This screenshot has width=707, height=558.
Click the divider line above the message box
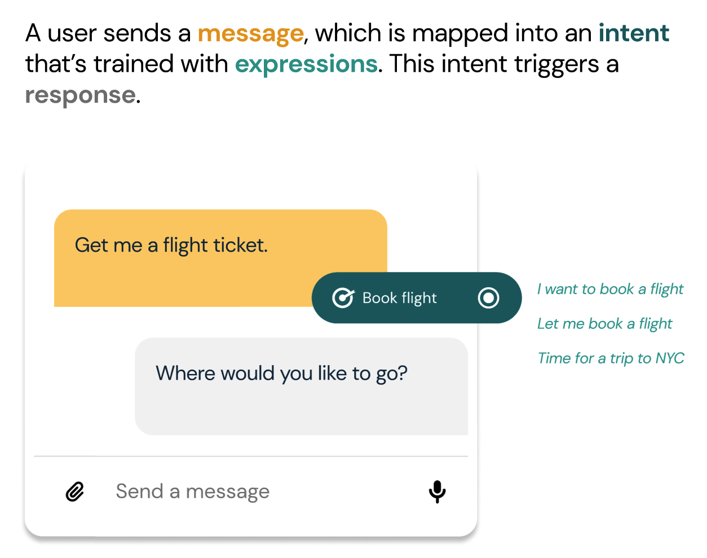[251, 456]
